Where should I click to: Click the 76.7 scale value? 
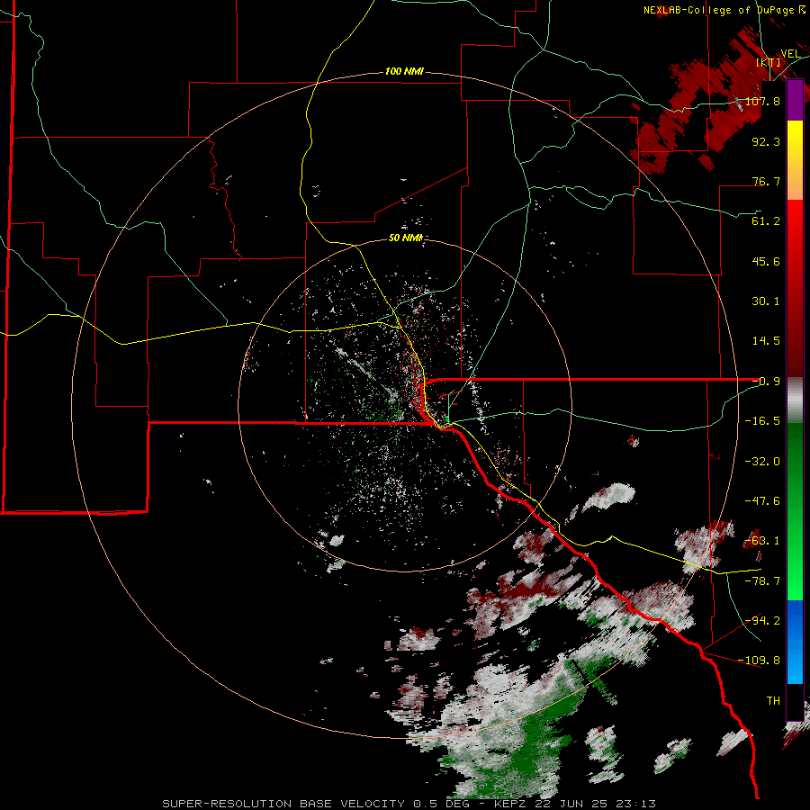766,181
